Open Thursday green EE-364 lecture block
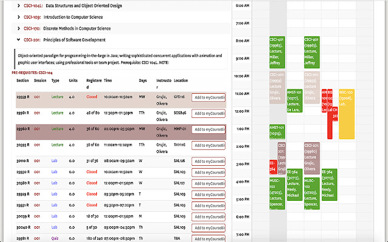The width and height of the screenshot is (388, 242). (x=329, y=185)
